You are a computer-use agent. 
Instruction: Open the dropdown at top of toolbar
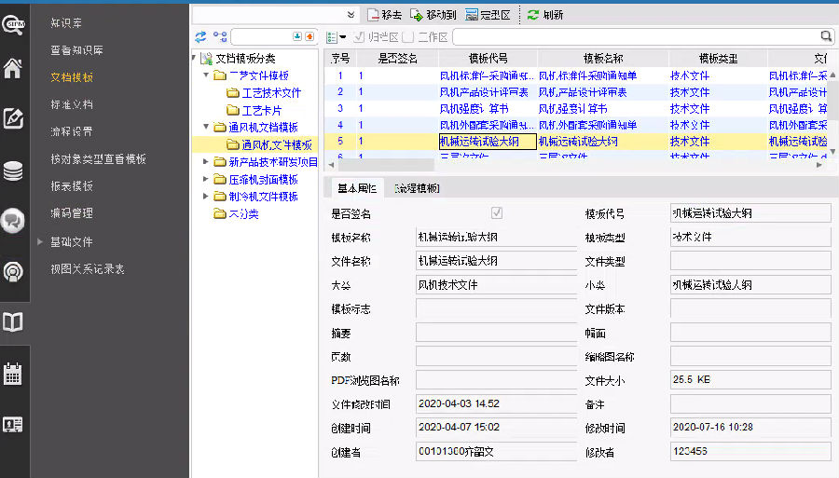(x=351, y=15)
